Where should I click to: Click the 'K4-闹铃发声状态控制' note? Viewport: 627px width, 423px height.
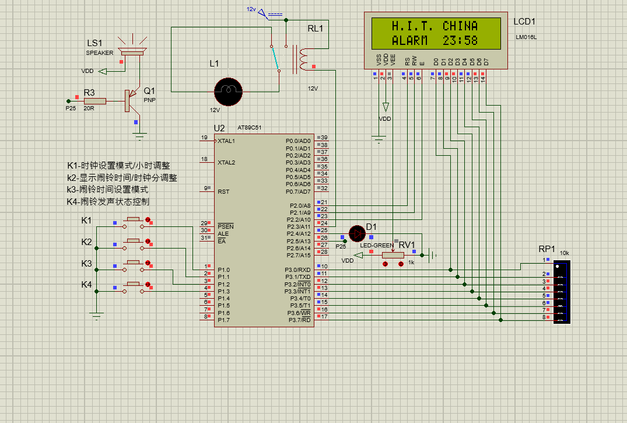[x=108, y=202]
